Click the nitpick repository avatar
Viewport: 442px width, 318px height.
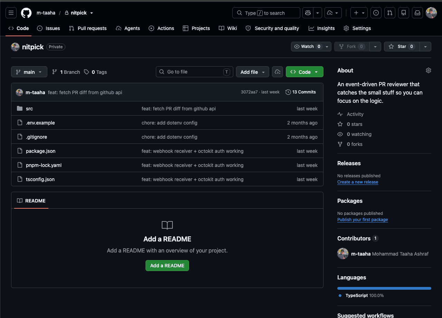point(15,47)
